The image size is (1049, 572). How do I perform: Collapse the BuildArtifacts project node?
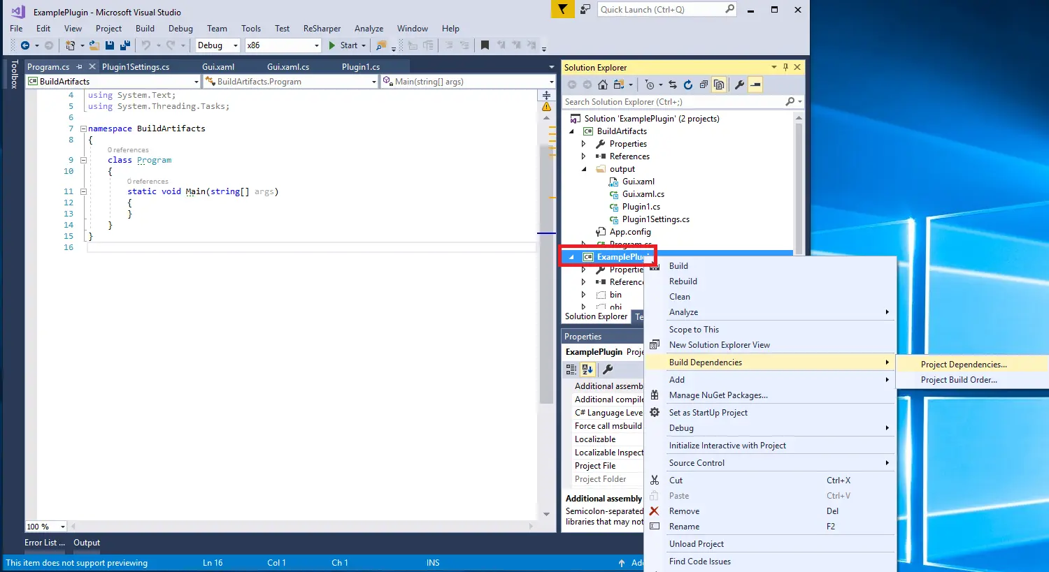571,131
